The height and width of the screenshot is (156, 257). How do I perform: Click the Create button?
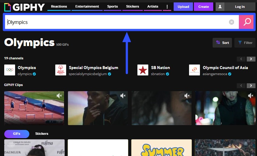tap(204, 7)
